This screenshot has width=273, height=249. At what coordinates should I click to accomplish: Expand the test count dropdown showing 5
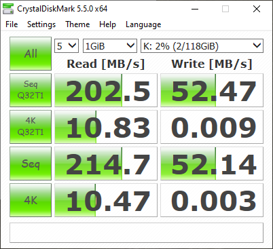click(67, 46)
